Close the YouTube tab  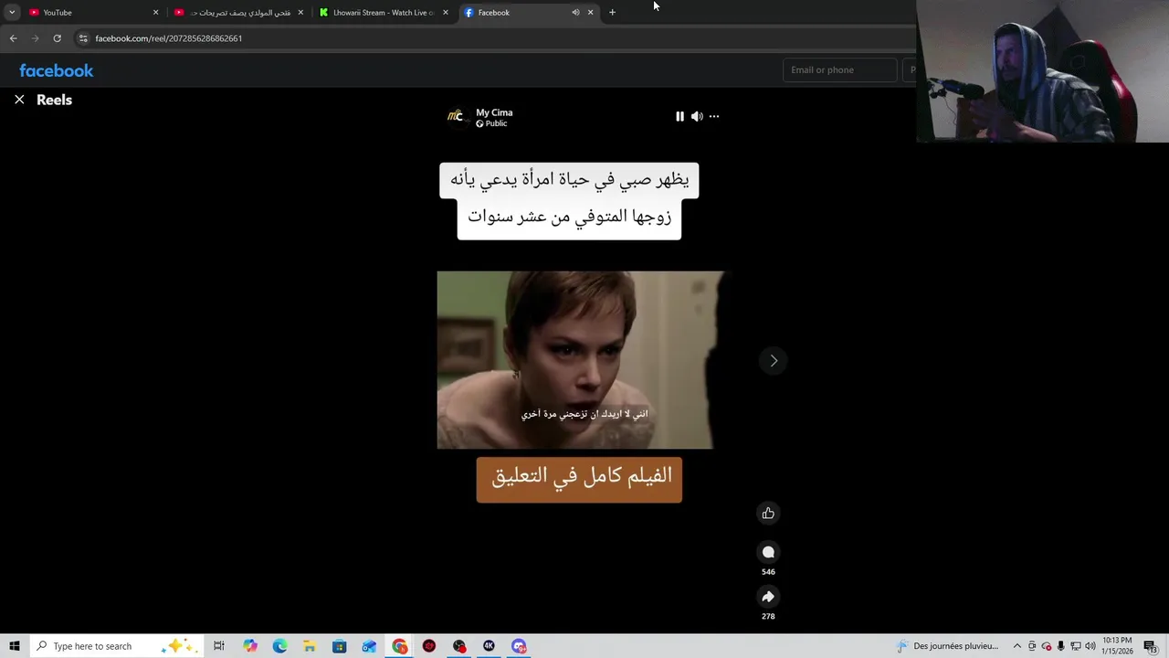coord(155,12)
